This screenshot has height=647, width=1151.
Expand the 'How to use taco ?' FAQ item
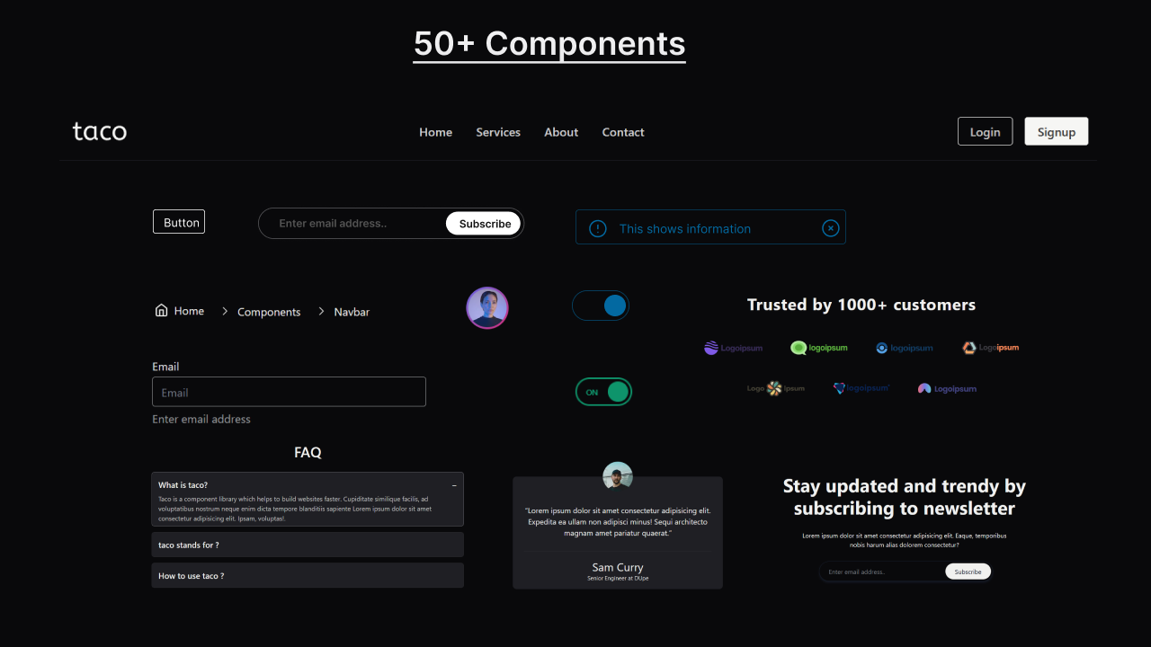click(x=307, y=575)
